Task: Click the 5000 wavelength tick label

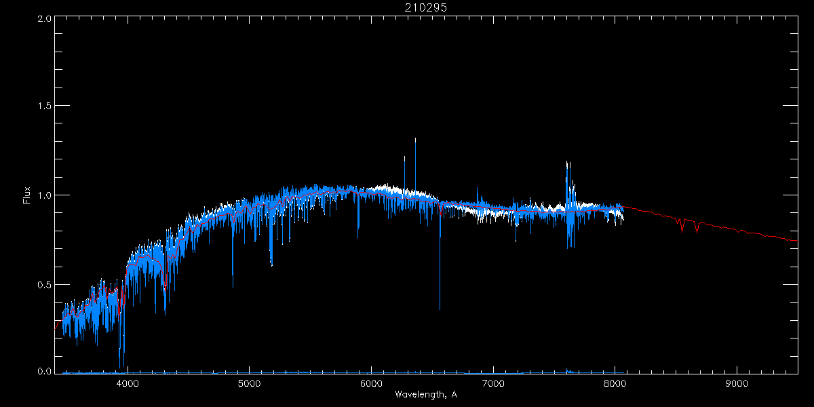Action: 250,383
